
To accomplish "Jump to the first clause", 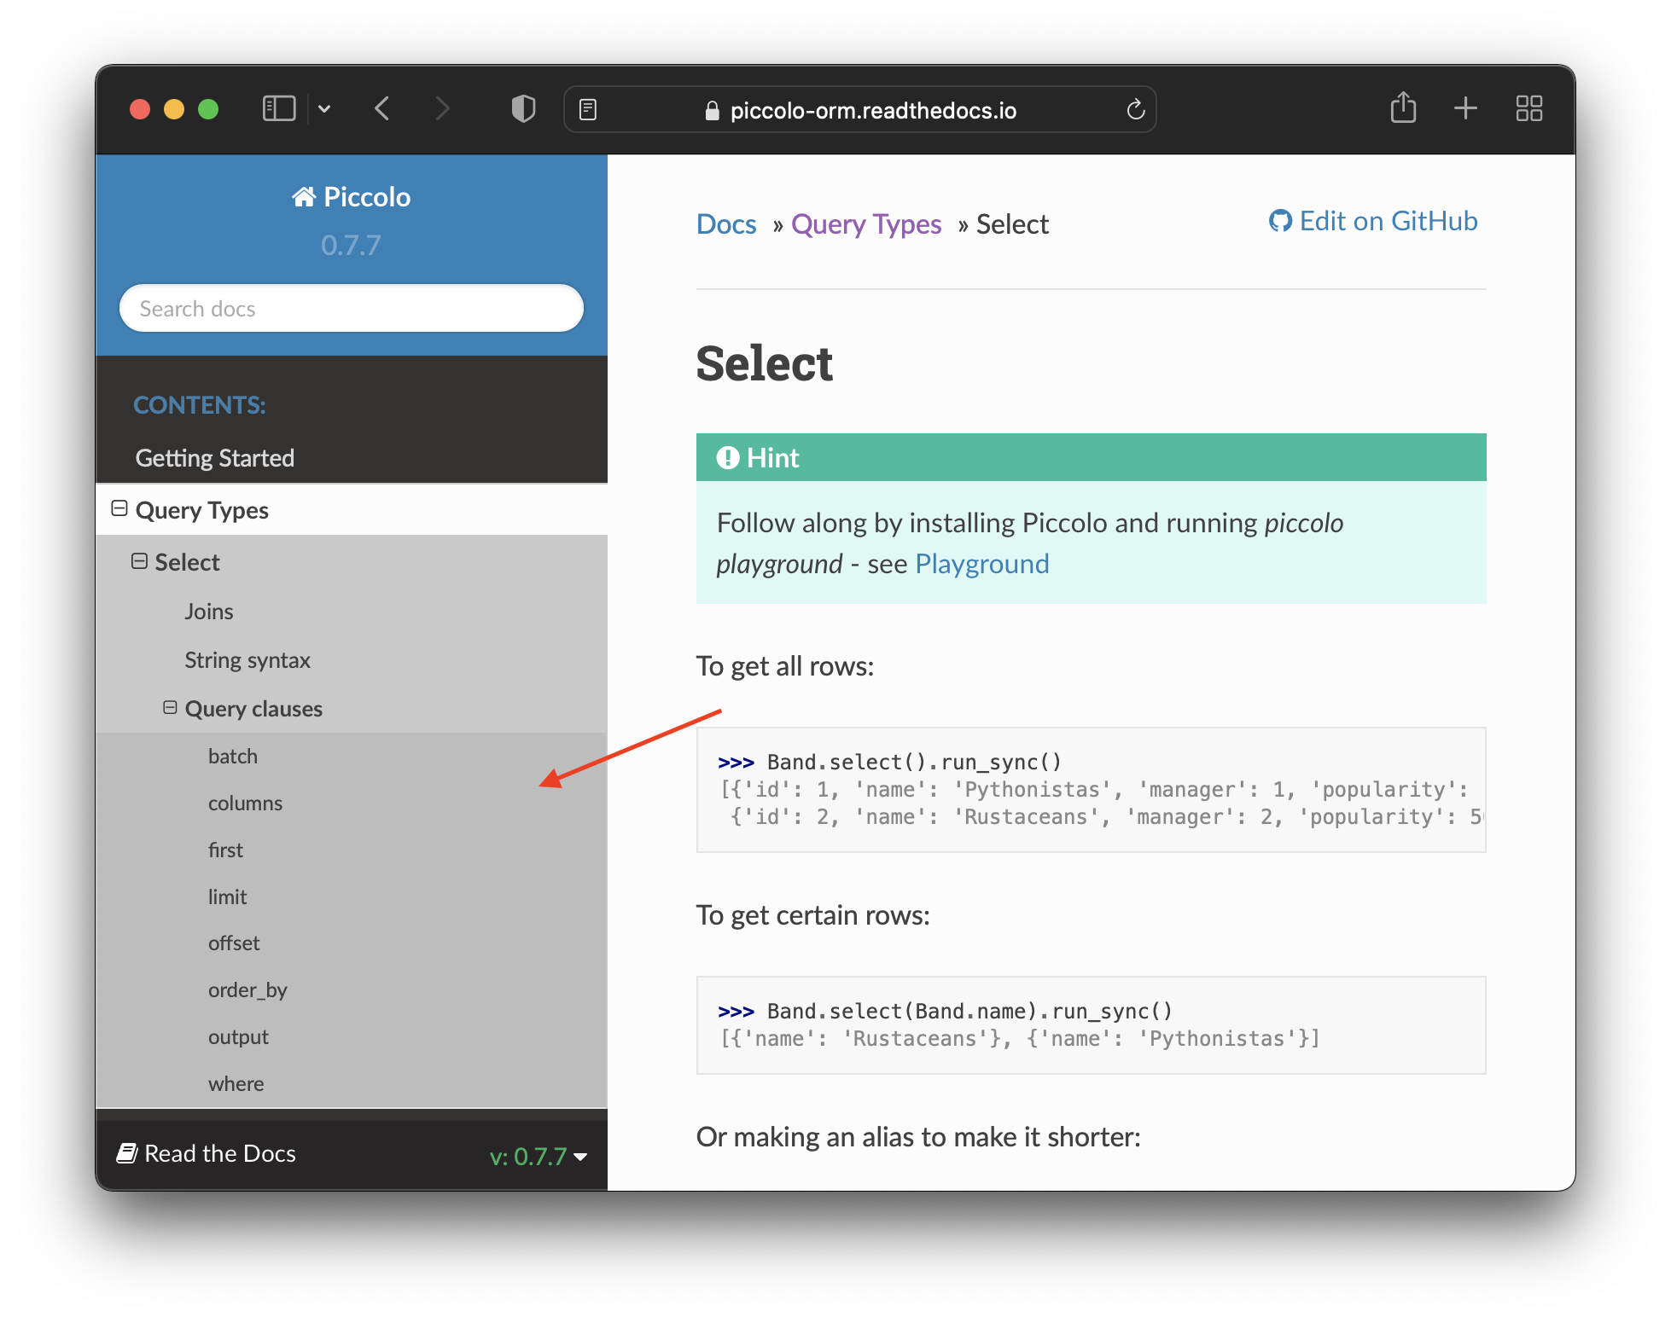I will tap(225, 850).
